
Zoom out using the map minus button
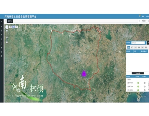7,42
